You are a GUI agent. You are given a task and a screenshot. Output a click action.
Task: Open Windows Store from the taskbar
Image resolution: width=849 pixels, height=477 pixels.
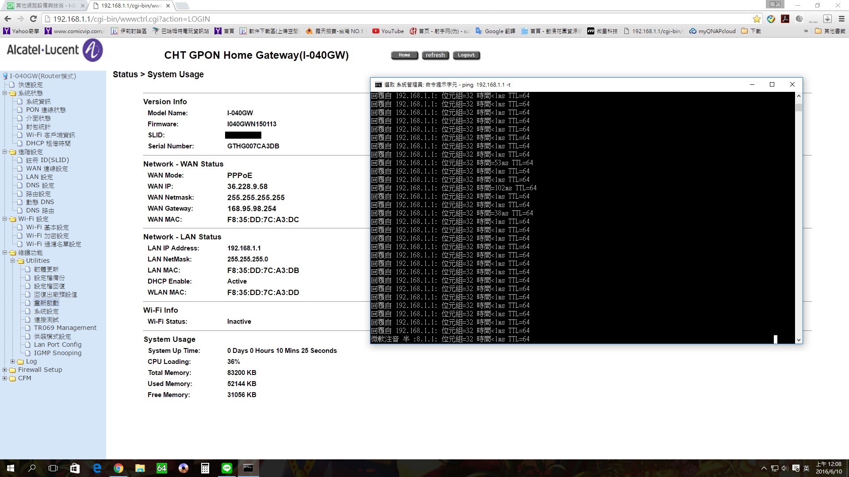75,468
